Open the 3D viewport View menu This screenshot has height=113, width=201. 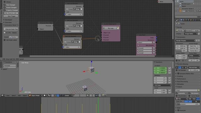pos(8,95)
